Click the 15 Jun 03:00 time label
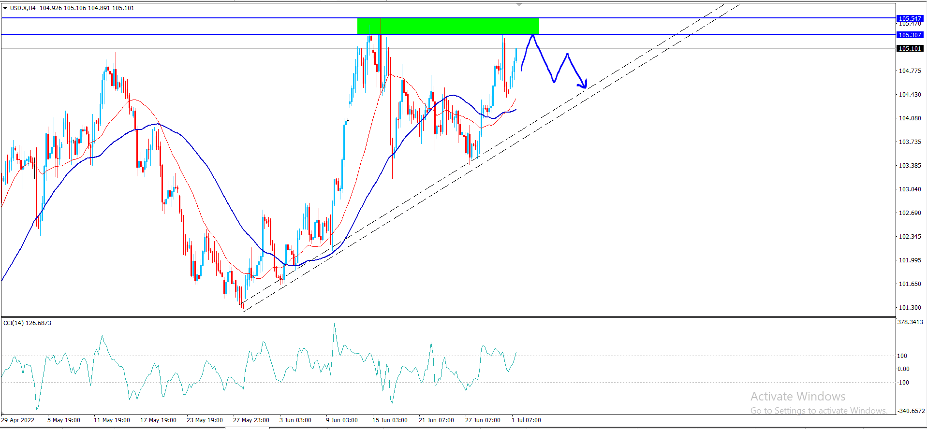Viewport: 927px width, 429px height. (x=390, y=420)
